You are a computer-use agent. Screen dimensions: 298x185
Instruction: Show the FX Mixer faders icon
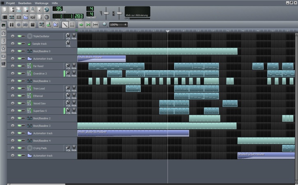(x=33, y=17)
